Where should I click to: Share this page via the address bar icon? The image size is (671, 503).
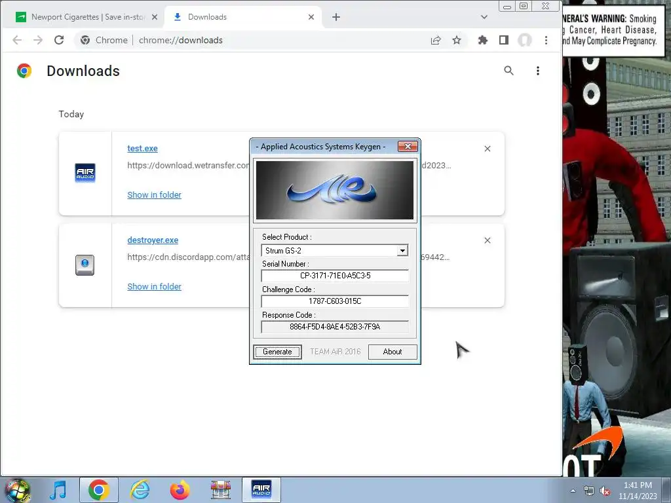point(436,40)
